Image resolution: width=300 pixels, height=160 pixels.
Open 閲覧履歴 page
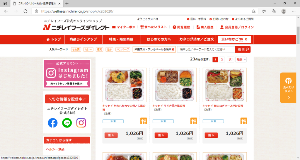coord(181,27)
